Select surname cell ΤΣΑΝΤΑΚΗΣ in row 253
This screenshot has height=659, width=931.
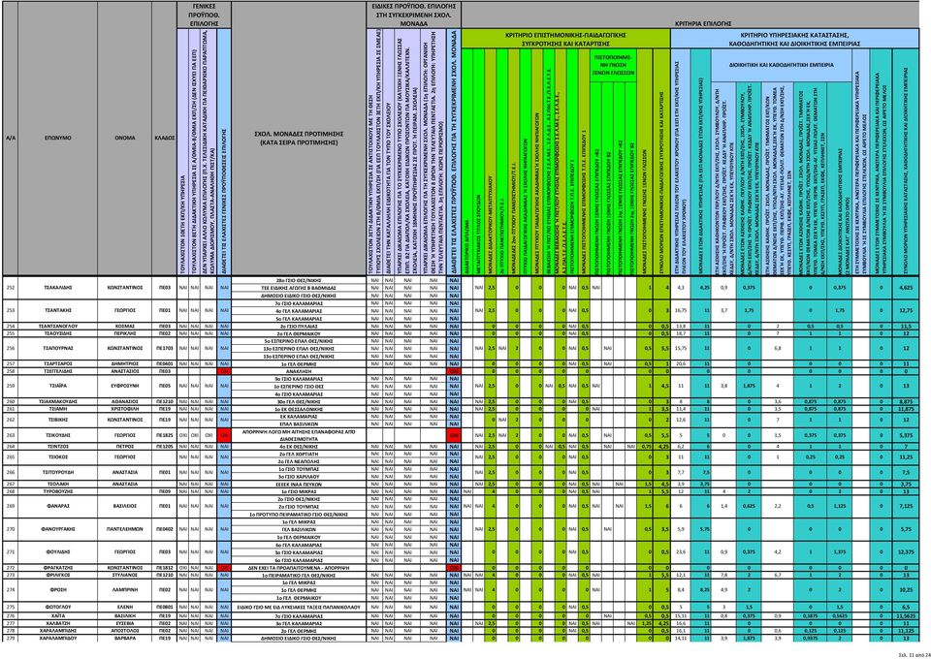click(58, 311)
